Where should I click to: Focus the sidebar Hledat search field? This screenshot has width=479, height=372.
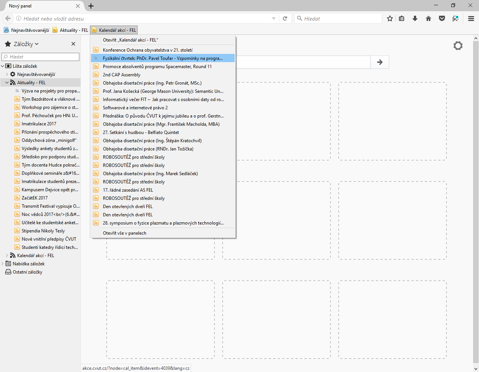coord(40,57)
